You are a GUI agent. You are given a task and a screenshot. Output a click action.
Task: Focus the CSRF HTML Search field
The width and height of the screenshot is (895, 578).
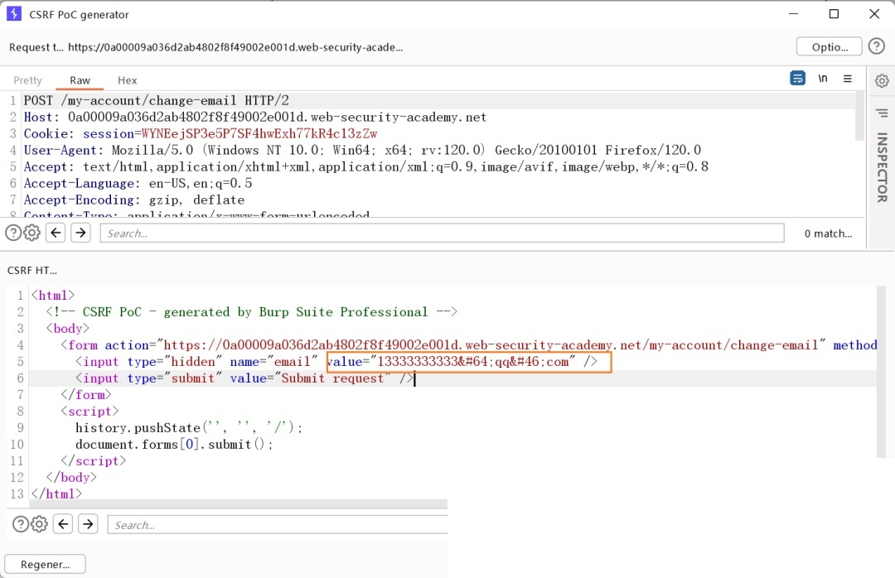coord(278,524)
